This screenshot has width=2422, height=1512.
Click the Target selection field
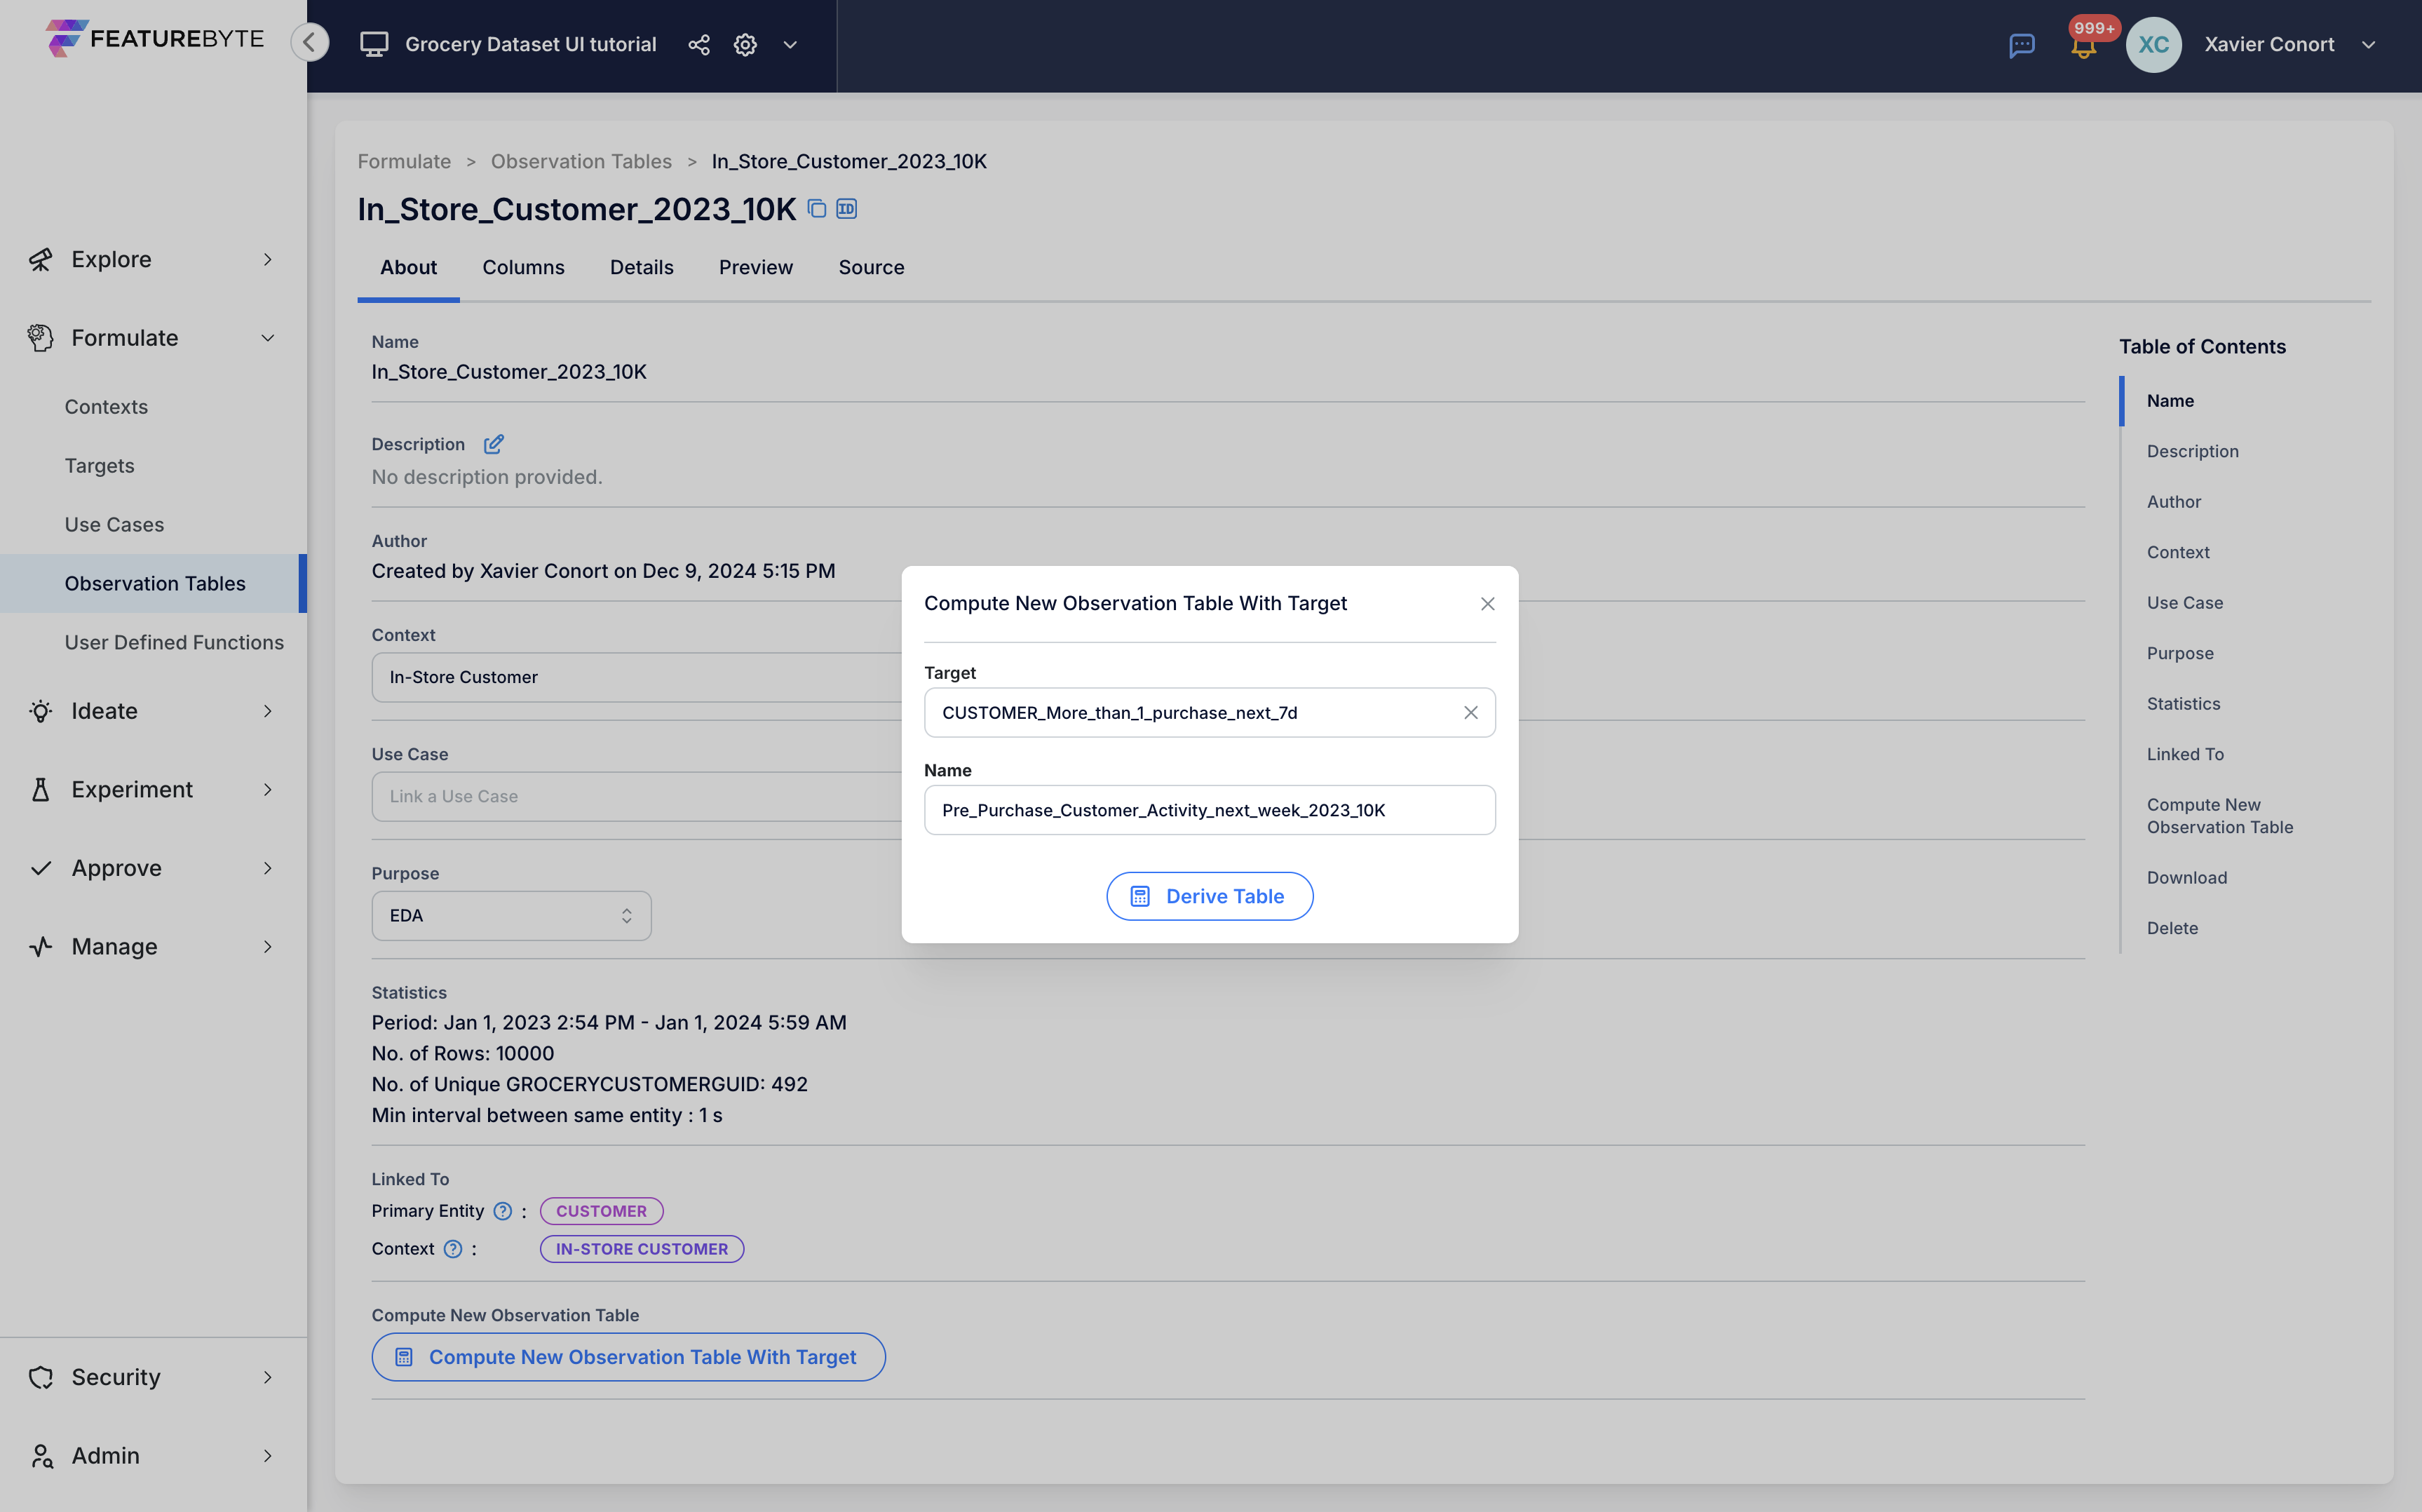tap(1210, 712)
